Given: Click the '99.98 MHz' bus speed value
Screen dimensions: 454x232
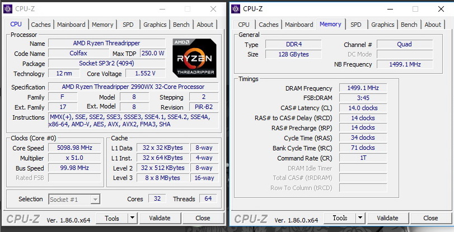Looking at the screenshot, I should 74,168.
